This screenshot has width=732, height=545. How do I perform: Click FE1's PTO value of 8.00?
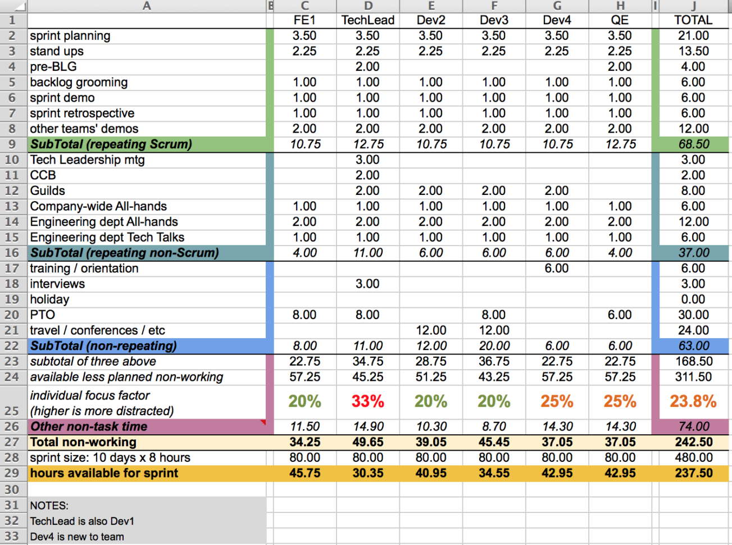tap(304, 315)
